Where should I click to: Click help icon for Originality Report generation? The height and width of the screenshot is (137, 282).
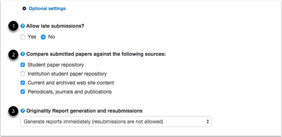tap(23, 111)
